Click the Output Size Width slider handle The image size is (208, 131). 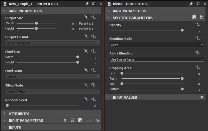click(x=36, y=23)
